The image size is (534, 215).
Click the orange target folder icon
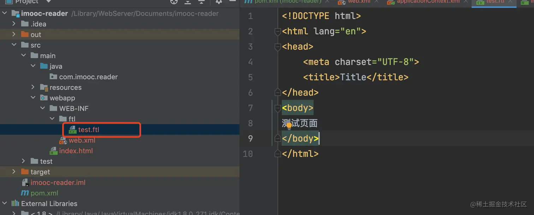pyautogui.click(x=25, y=172)
